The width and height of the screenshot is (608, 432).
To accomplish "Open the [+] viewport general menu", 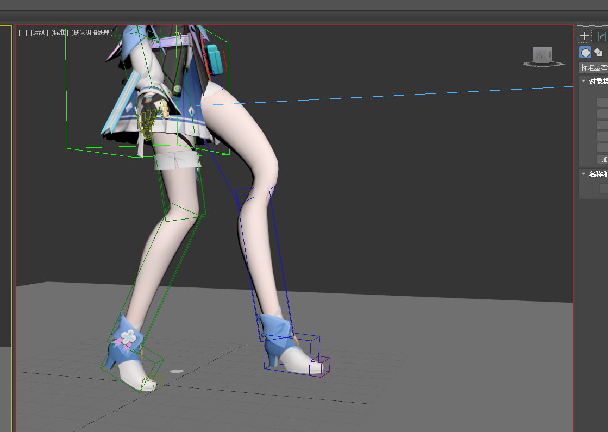I will [23, 33].
